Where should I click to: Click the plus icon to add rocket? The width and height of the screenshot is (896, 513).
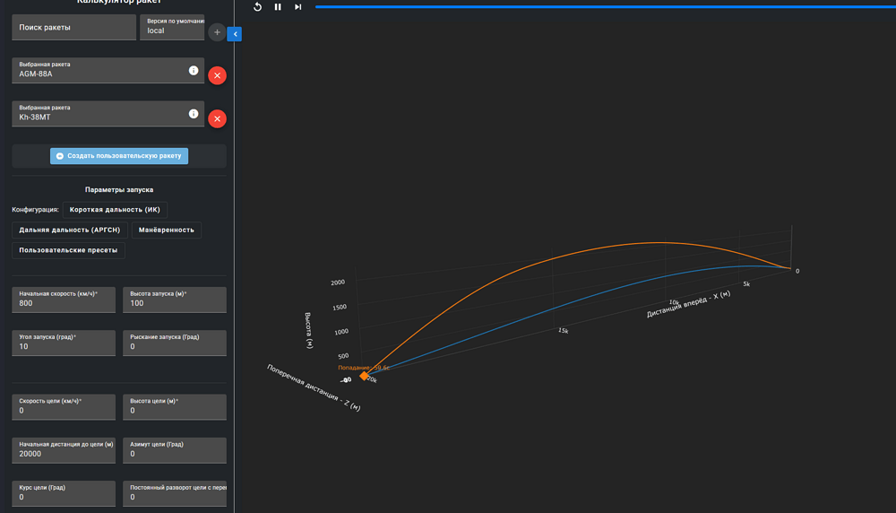217,32
